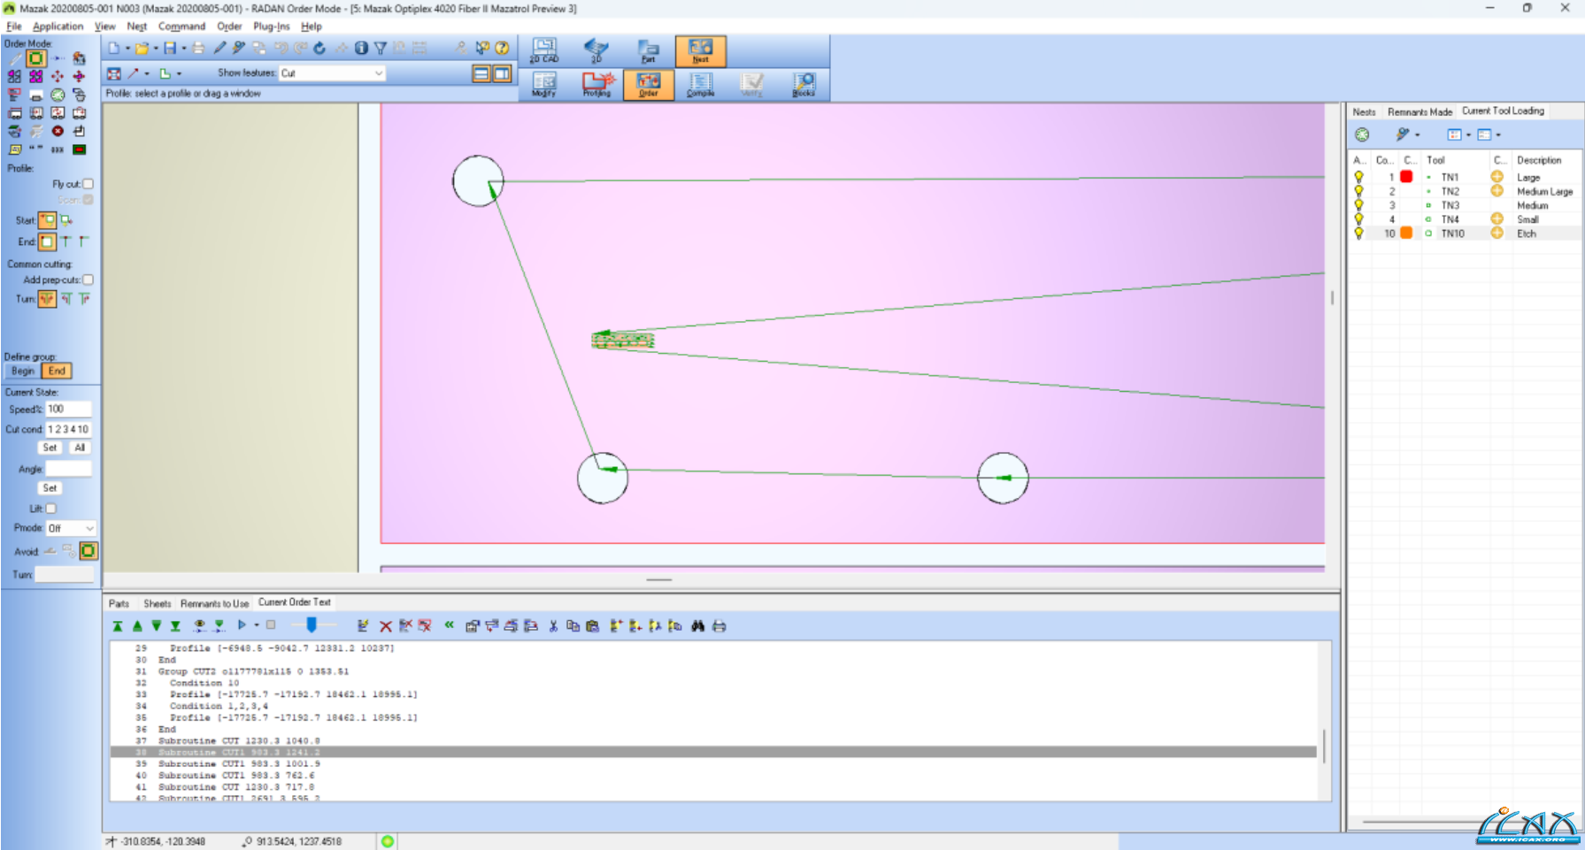Switch to the Remnants Made tab
The height and width of the screenshot is (850, 1585).
coord(1420,111)
